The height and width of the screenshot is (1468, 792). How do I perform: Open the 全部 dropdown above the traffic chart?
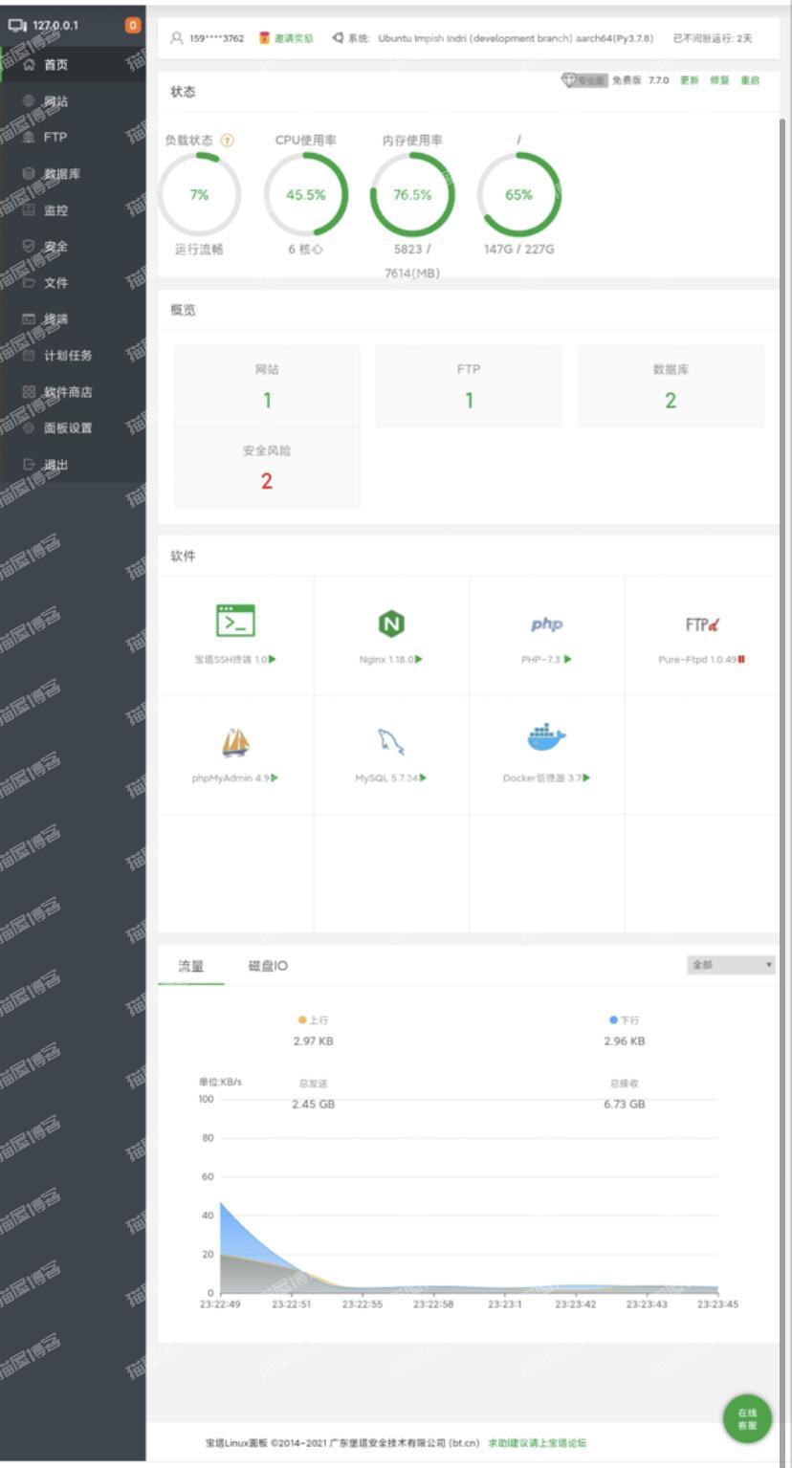tap(730, 965)
